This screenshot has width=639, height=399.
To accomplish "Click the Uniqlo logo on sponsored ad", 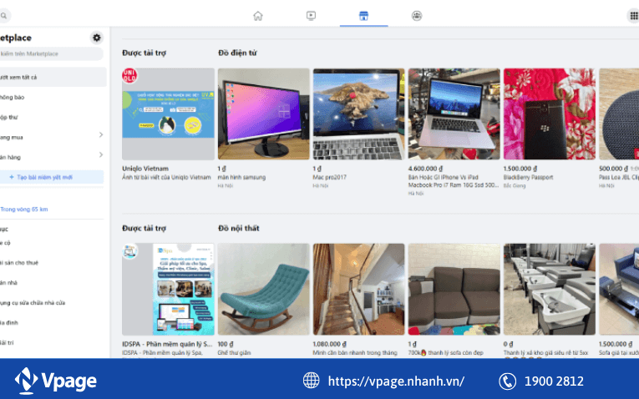I will [x=129, y=75].
